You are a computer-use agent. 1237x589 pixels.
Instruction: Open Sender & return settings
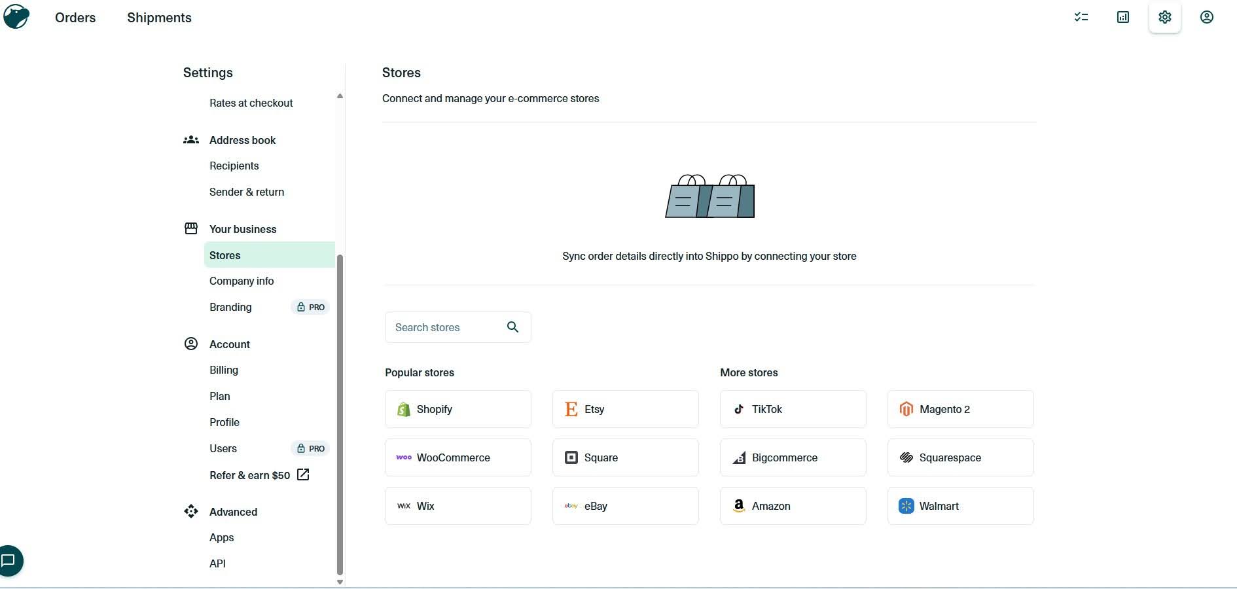pyautogui.click(x=247, y=192)
